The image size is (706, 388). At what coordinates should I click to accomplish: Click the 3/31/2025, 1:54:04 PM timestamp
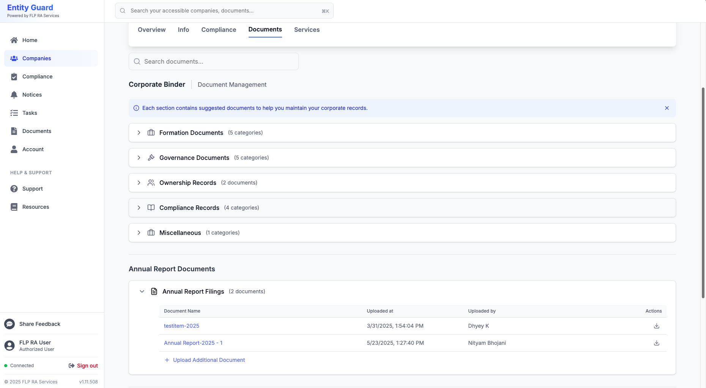coord(395,326)
